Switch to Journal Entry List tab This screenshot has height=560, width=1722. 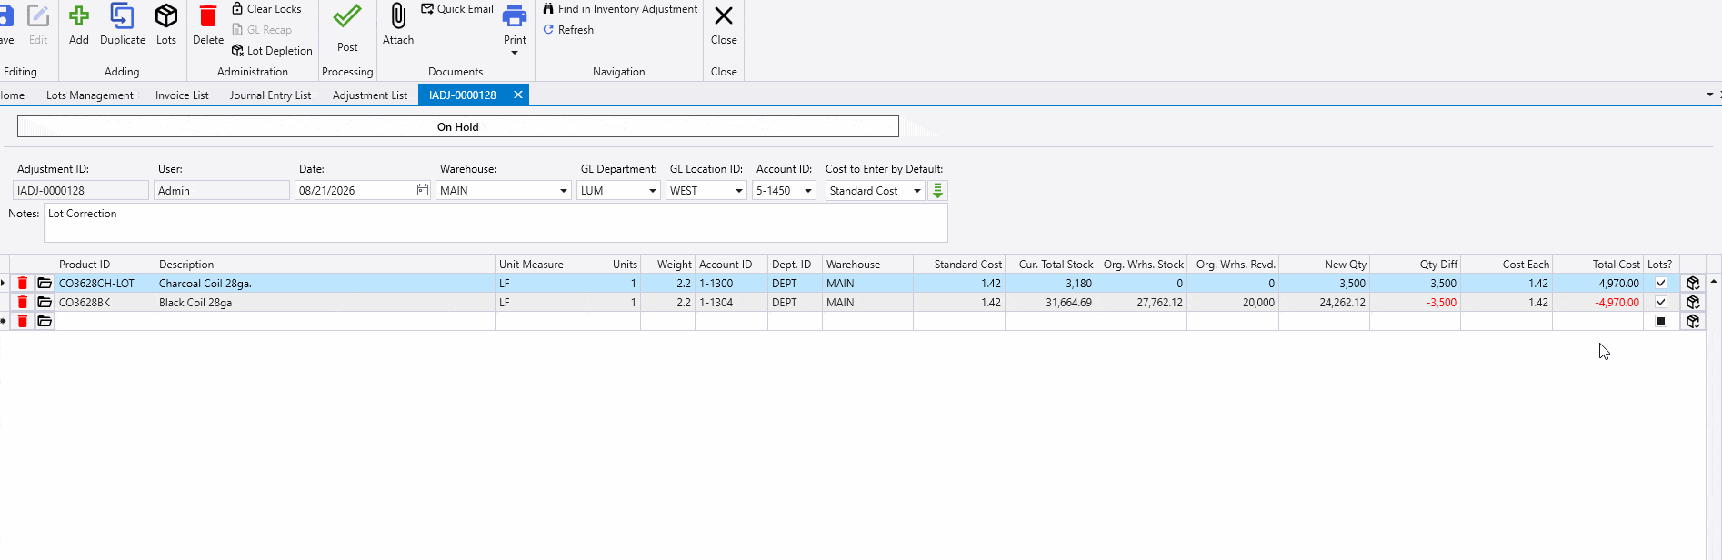(x=270, y=95)
